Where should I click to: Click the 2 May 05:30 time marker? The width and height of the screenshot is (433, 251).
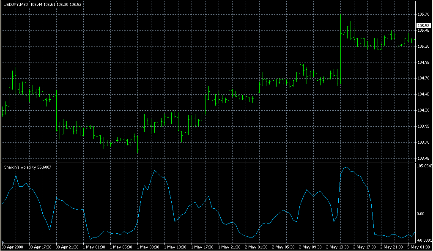click(x=283, y=247)
